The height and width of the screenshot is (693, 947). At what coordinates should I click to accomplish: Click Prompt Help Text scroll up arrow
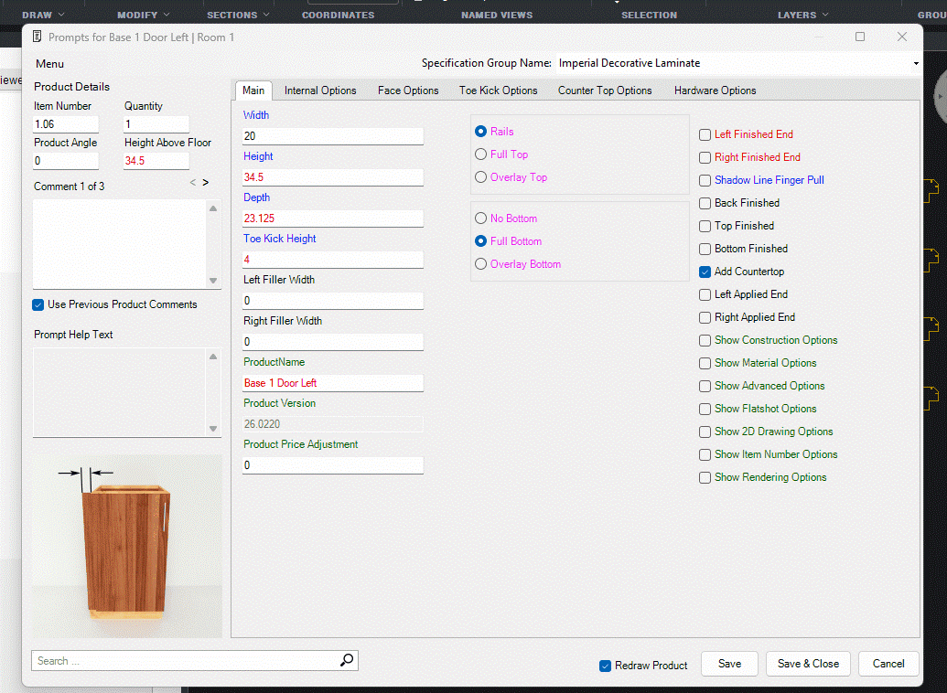[213, 357]
